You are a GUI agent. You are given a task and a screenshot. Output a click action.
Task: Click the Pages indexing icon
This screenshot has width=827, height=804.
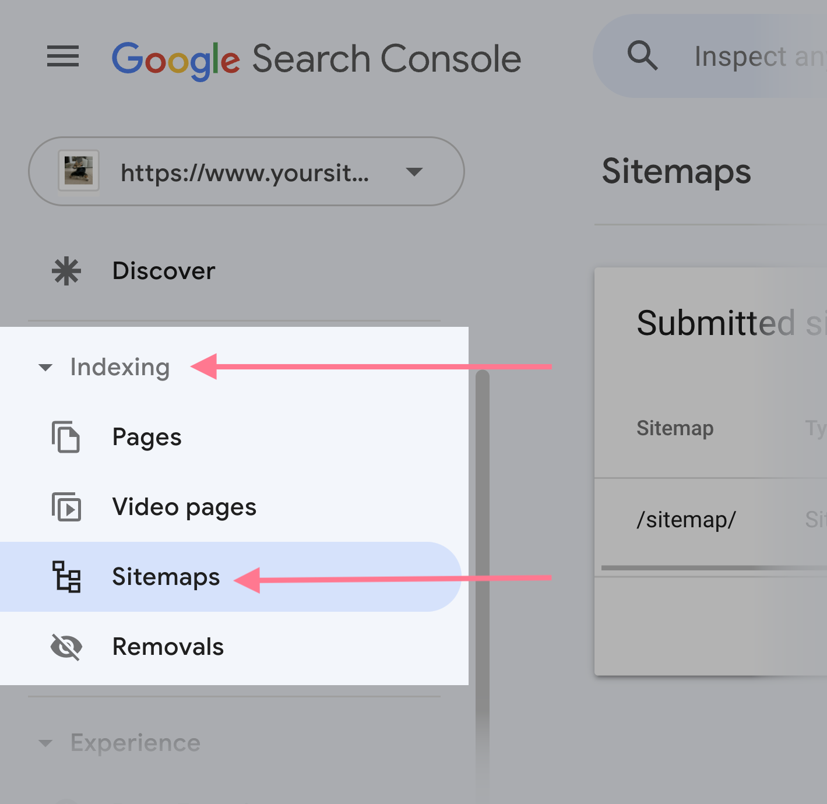click(66, 438)
